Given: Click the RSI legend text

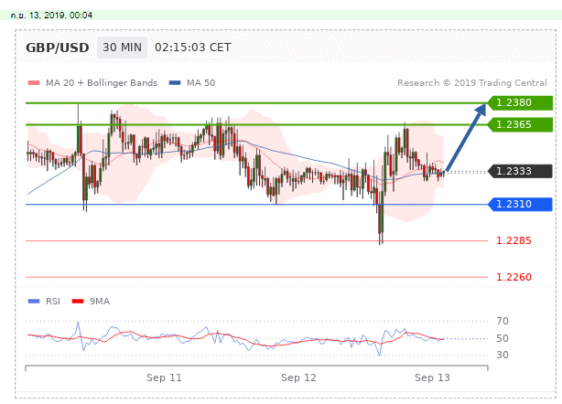Looking at the screenshot, I should click(53, 302).
